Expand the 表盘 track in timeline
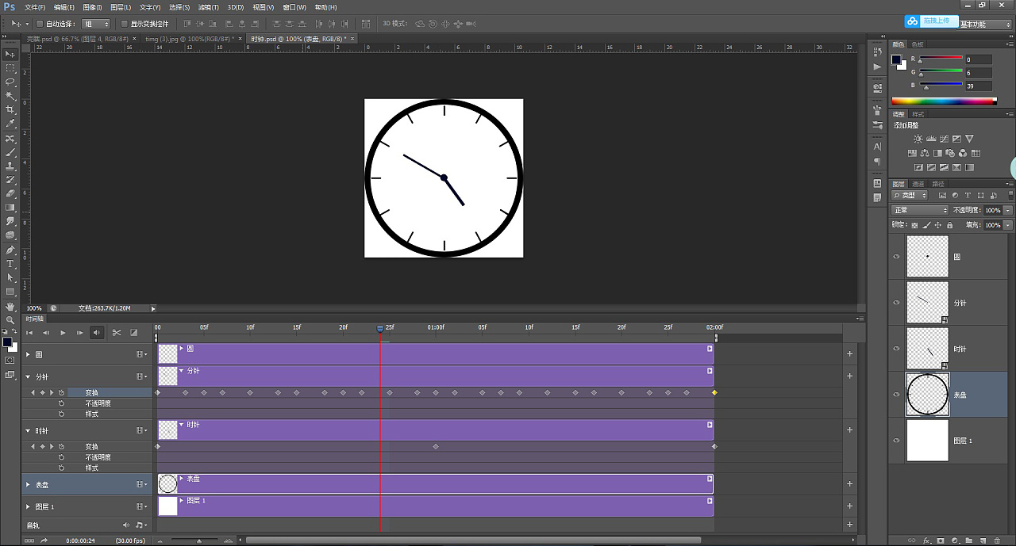The height and width of the screenshot is (546, 1016). tap(29, 484)
